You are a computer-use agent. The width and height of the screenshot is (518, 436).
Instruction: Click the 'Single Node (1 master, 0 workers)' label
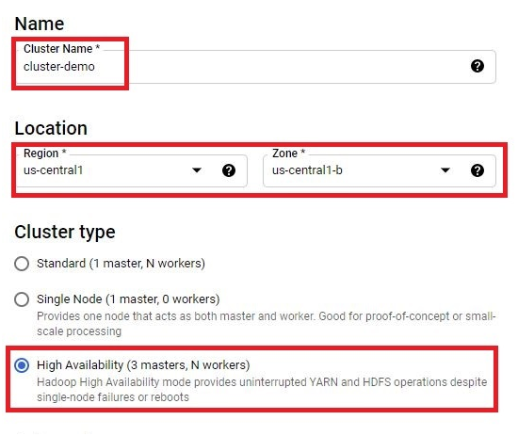[128, 299]
